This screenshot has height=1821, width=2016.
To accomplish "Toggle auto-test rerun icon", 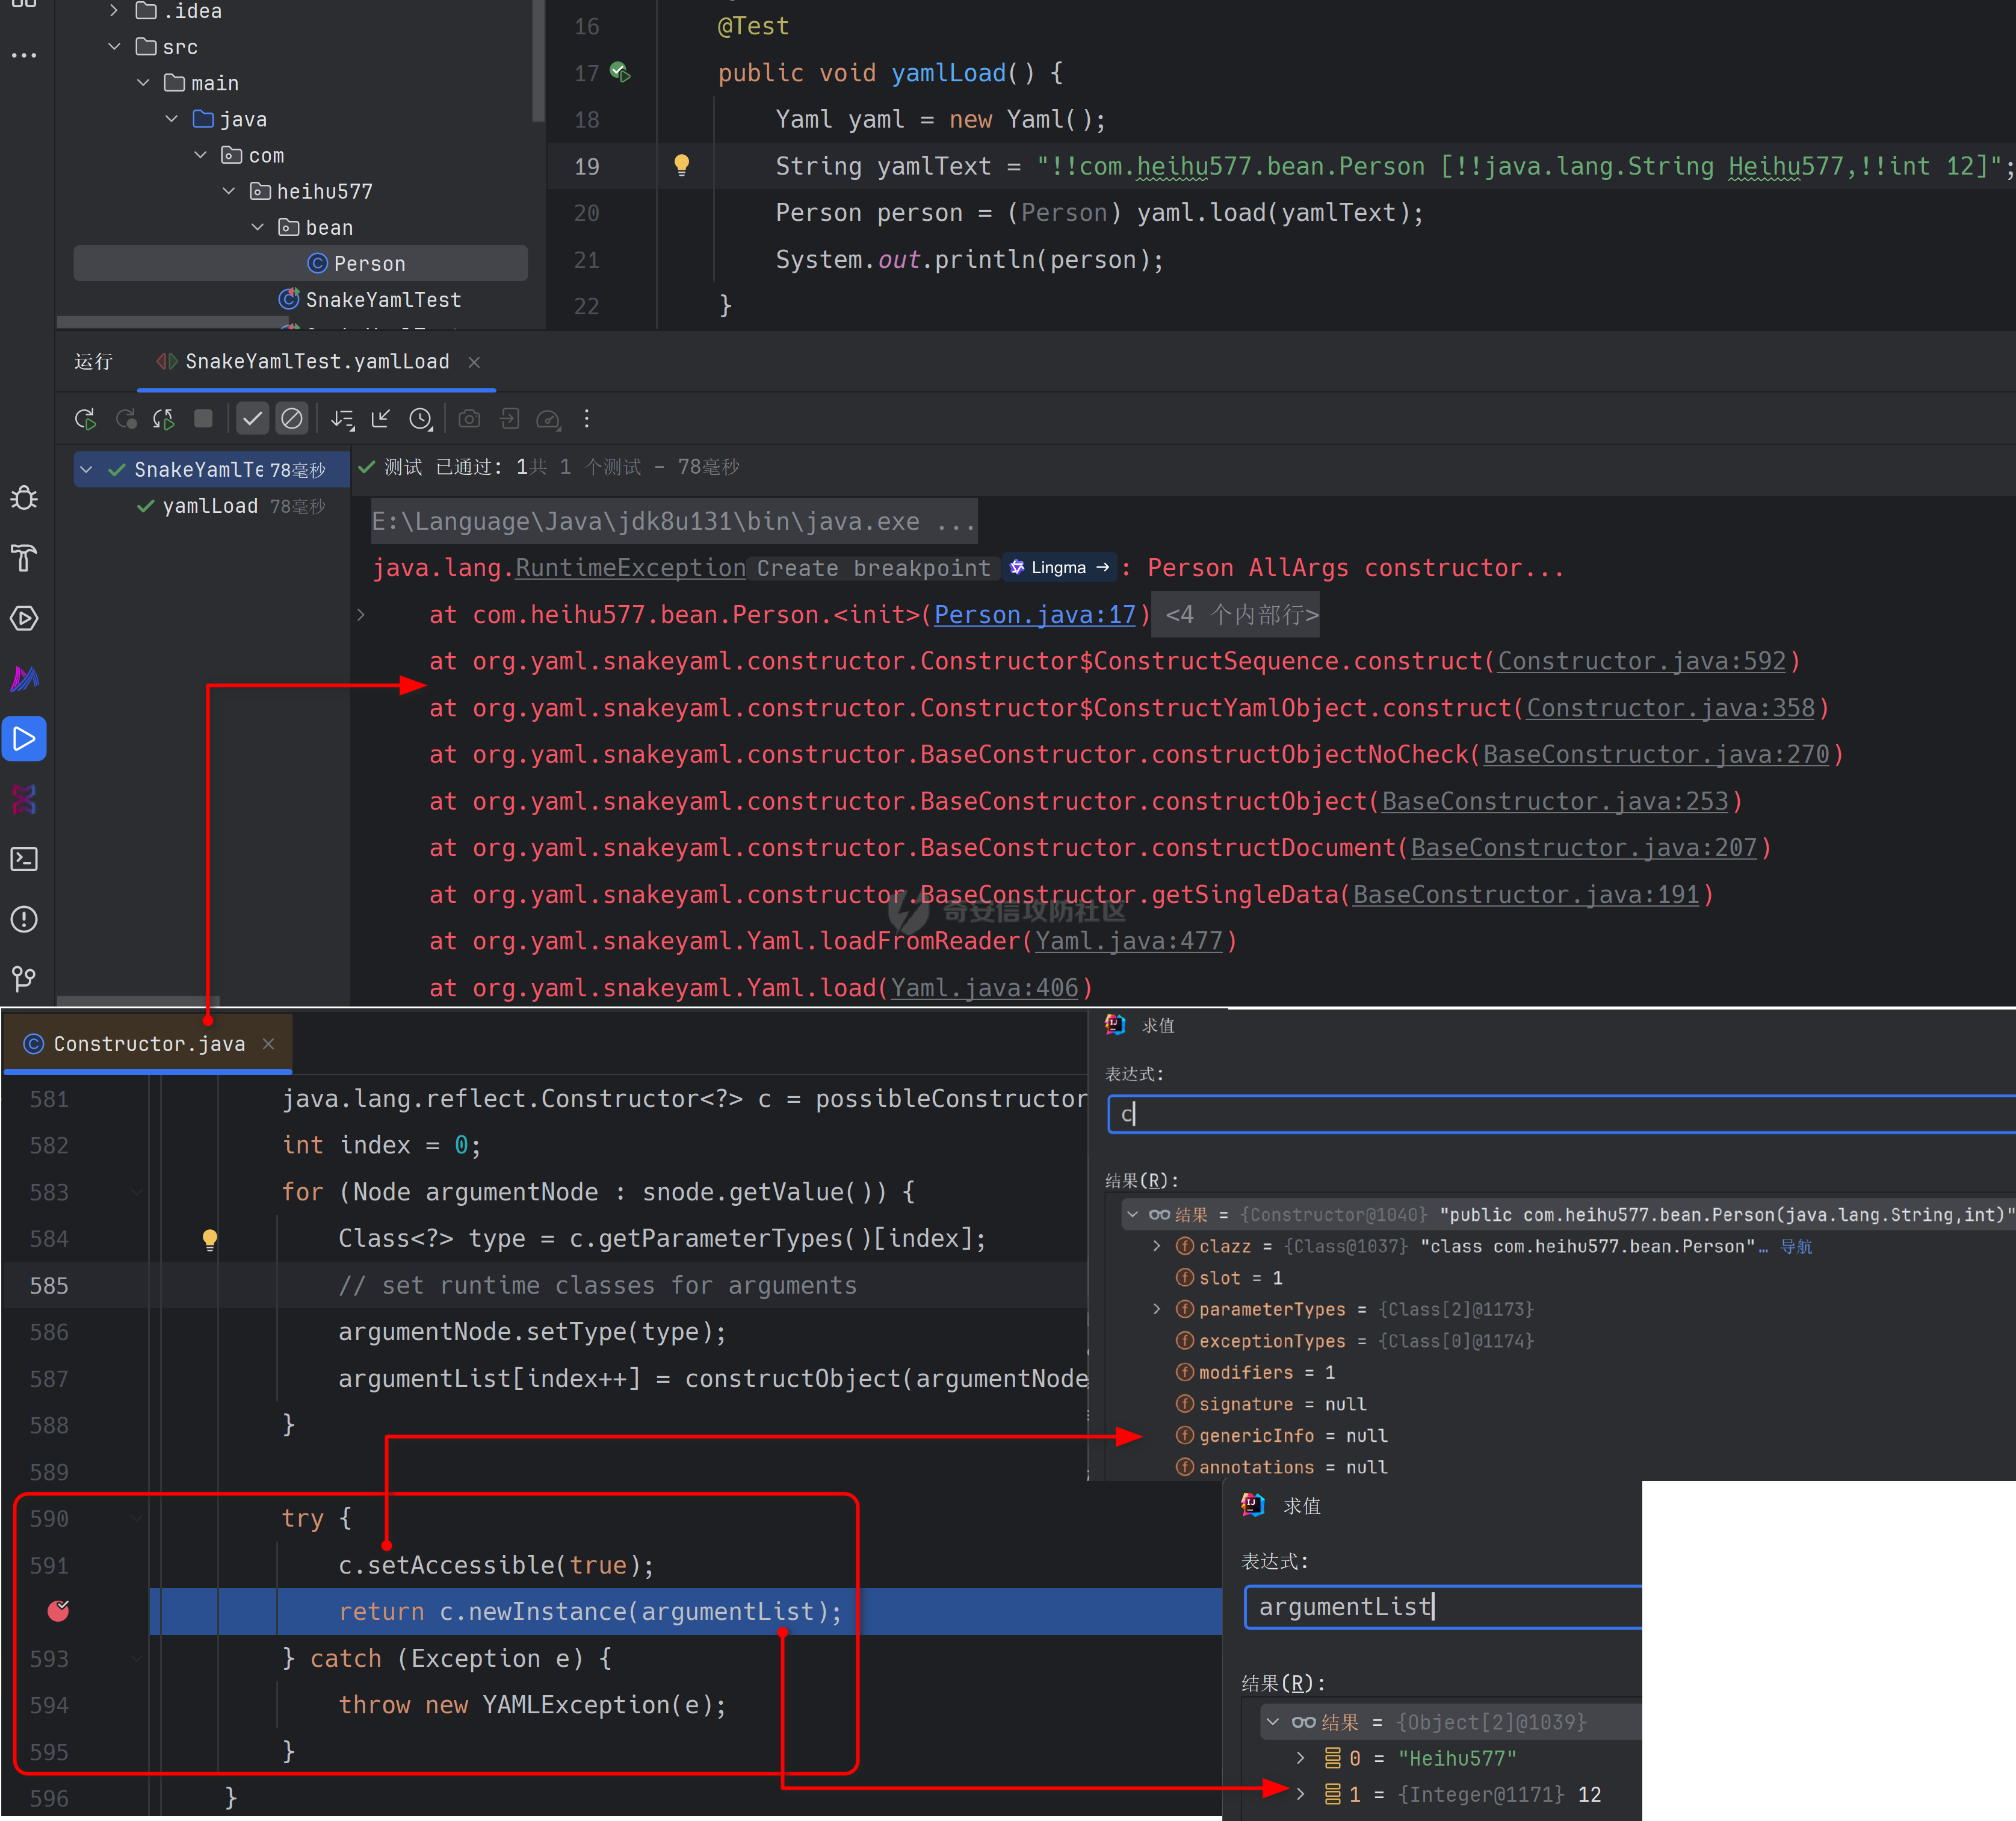I will 164,419.
